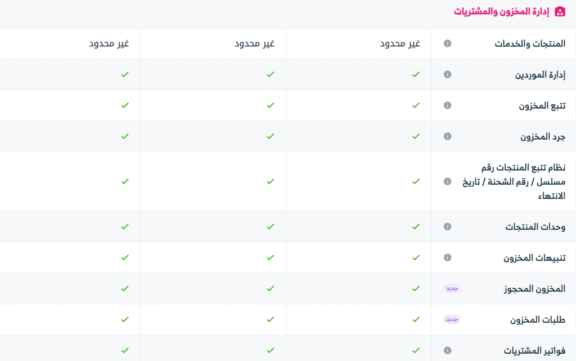This screenshot has width=576, height=361.
Task: Click the info icon beside فواتير المشتريات
Action: (x=447, y=350)
